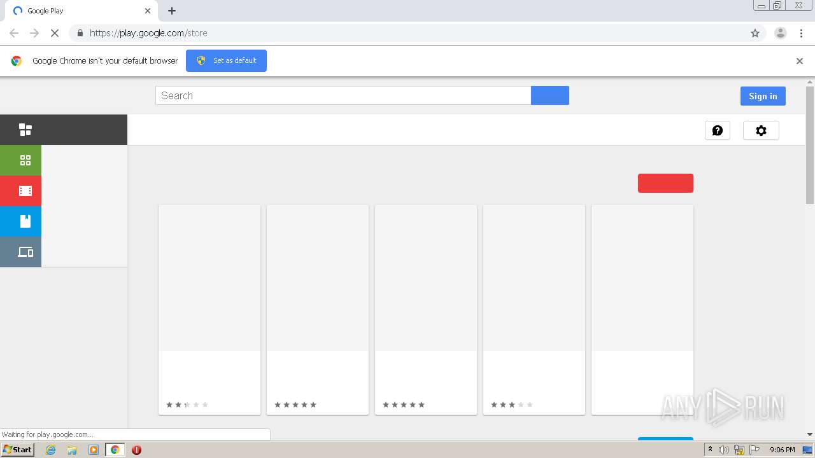
Task: Bookmark this page with the star icon
Action: click(x=755, y=33)
